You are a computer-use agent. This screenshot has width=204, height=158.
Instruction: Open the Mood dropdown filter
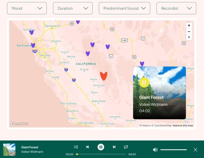27,8
